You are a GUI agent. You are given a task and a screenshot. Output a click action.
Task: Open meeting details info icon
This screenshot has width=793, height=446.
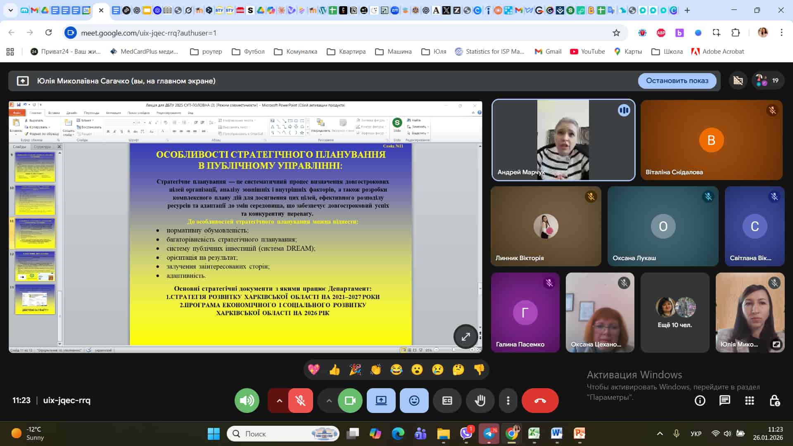pos(700,401)
